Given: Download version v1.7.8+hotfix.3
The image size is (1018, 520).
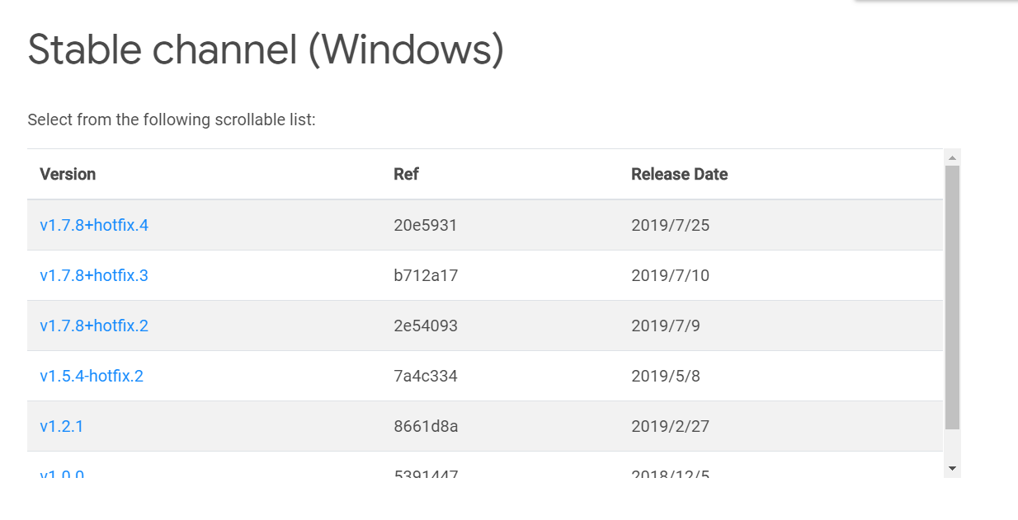Looking at the screenshot, I should point(94,275).
